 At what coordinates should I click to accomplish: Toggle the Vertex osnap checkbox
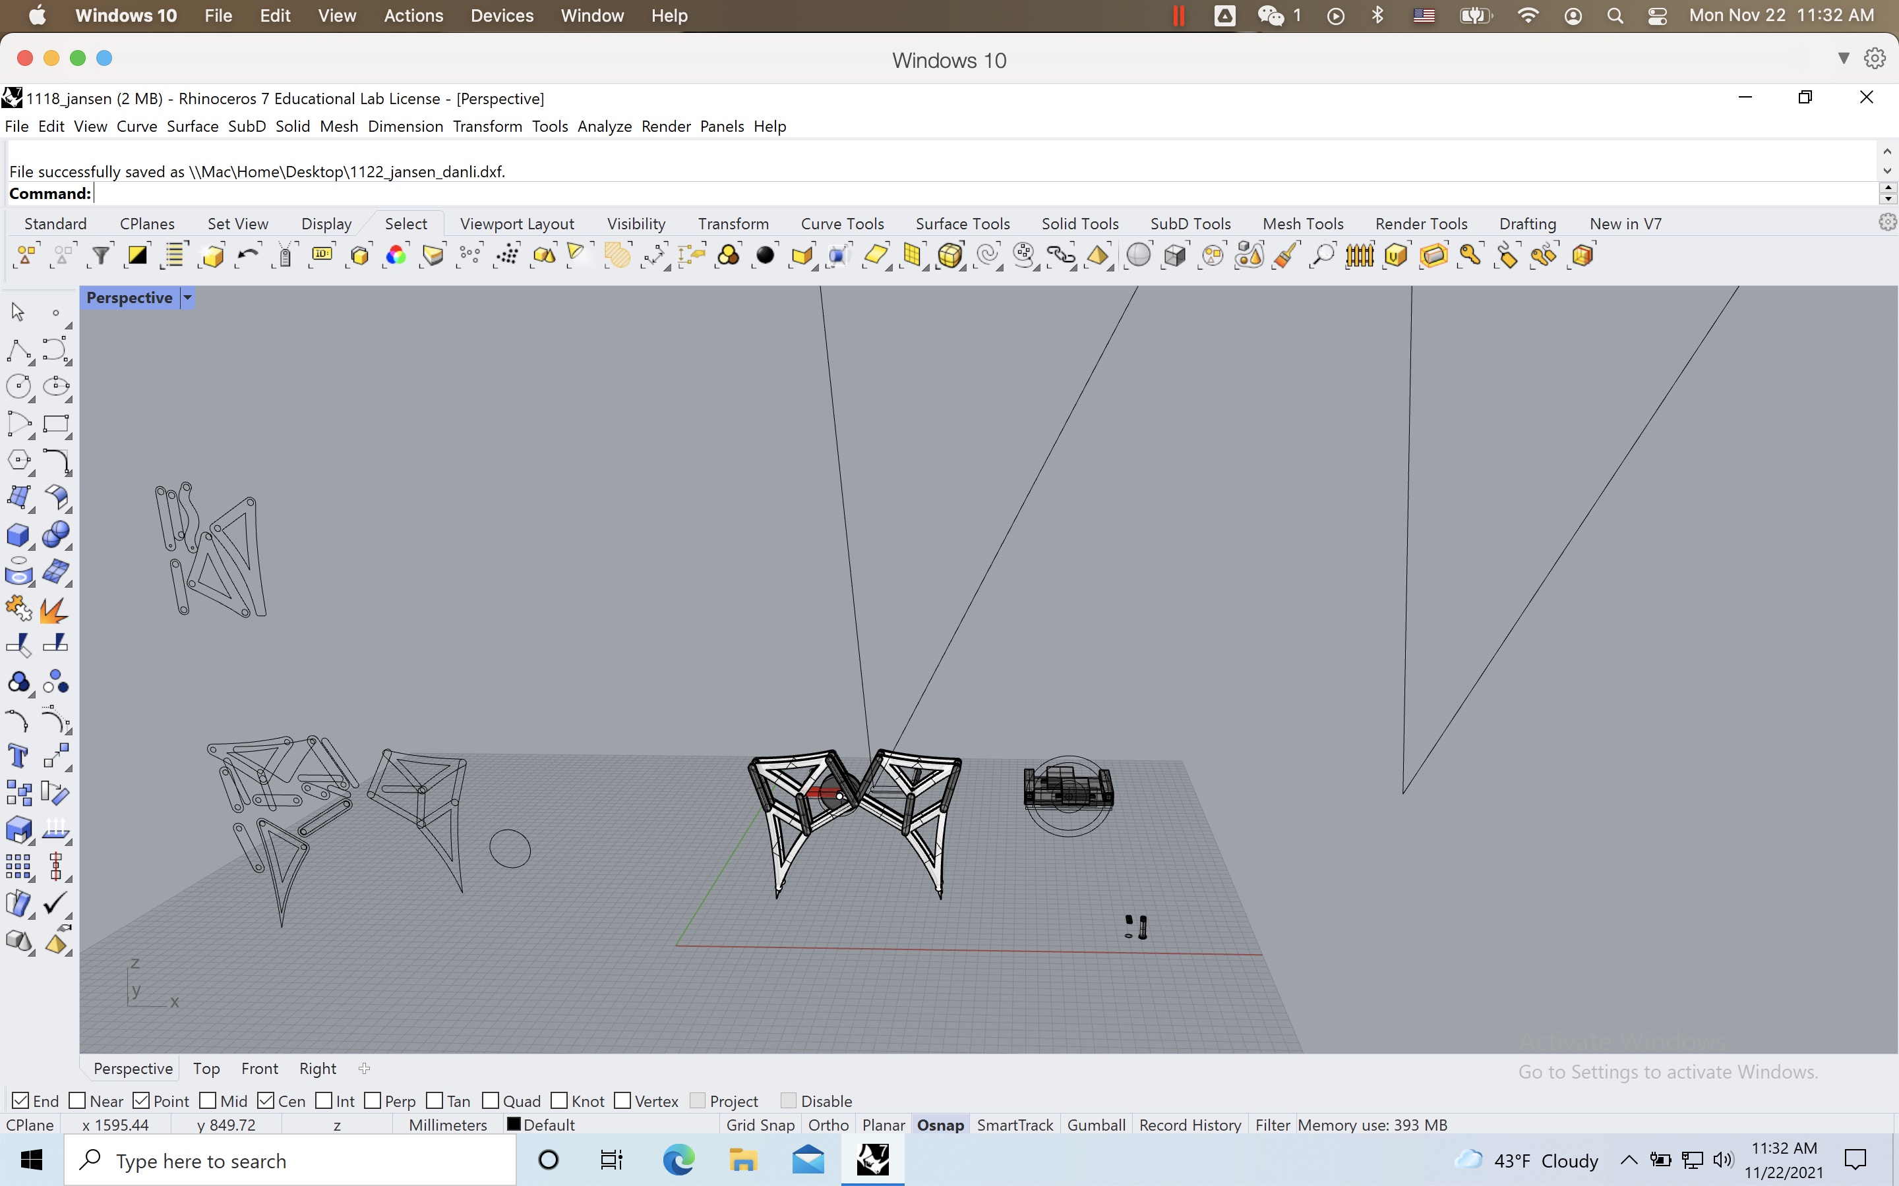(x=622, y=1100)
